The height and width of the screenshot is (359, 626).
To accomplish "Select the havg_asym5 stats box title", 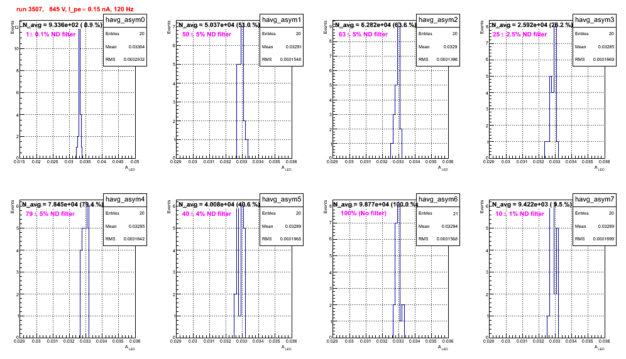I will click(x=282, y=200).
